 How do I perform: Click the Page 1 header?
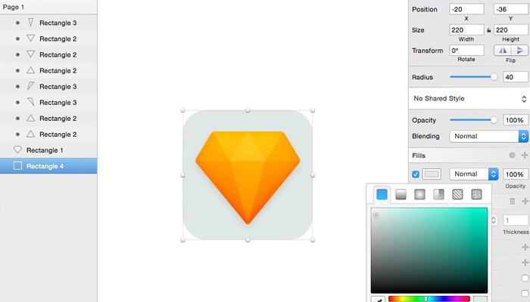[x=48, y=7]
